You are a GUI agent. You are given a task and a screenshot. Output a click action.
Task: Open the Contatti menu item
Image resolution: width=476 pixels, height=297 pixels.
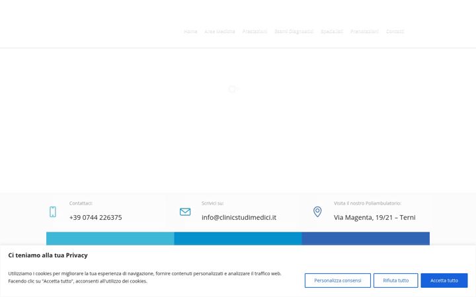click(395, 31)
